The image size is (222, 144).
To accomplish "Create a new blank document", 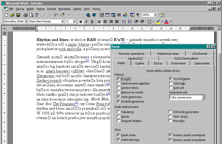I will [7, 15].
